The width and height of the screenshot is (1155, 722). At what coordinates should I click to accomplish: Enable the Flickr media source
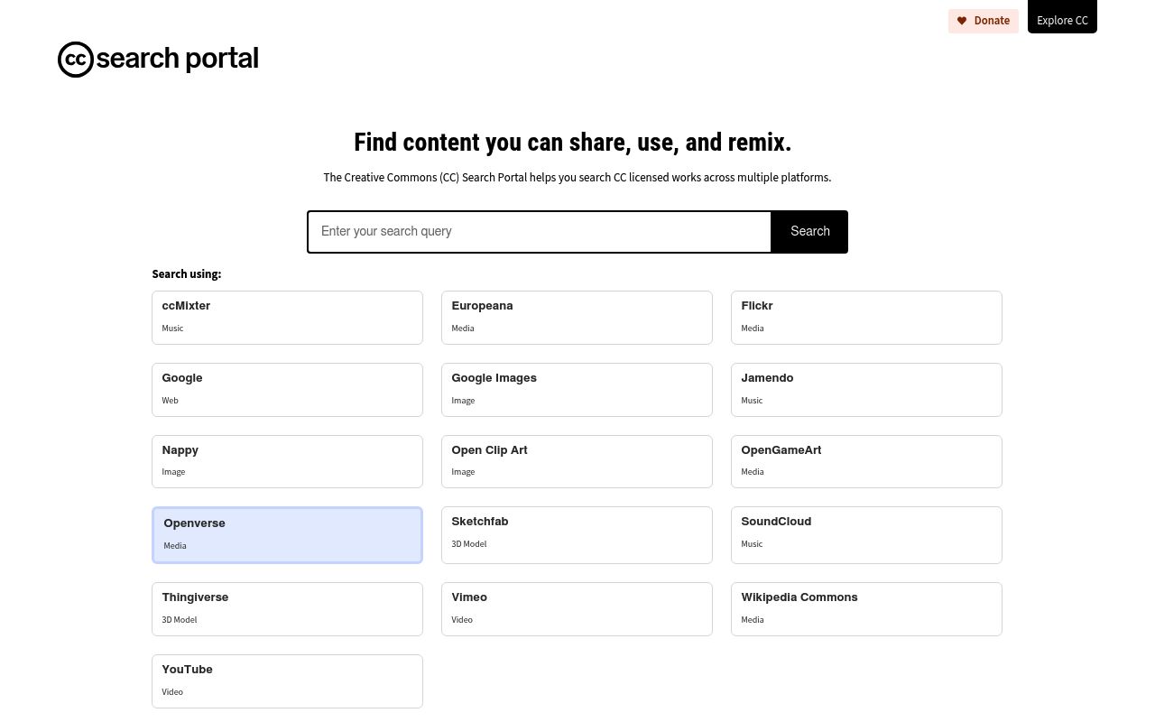(x=865, y=317)
